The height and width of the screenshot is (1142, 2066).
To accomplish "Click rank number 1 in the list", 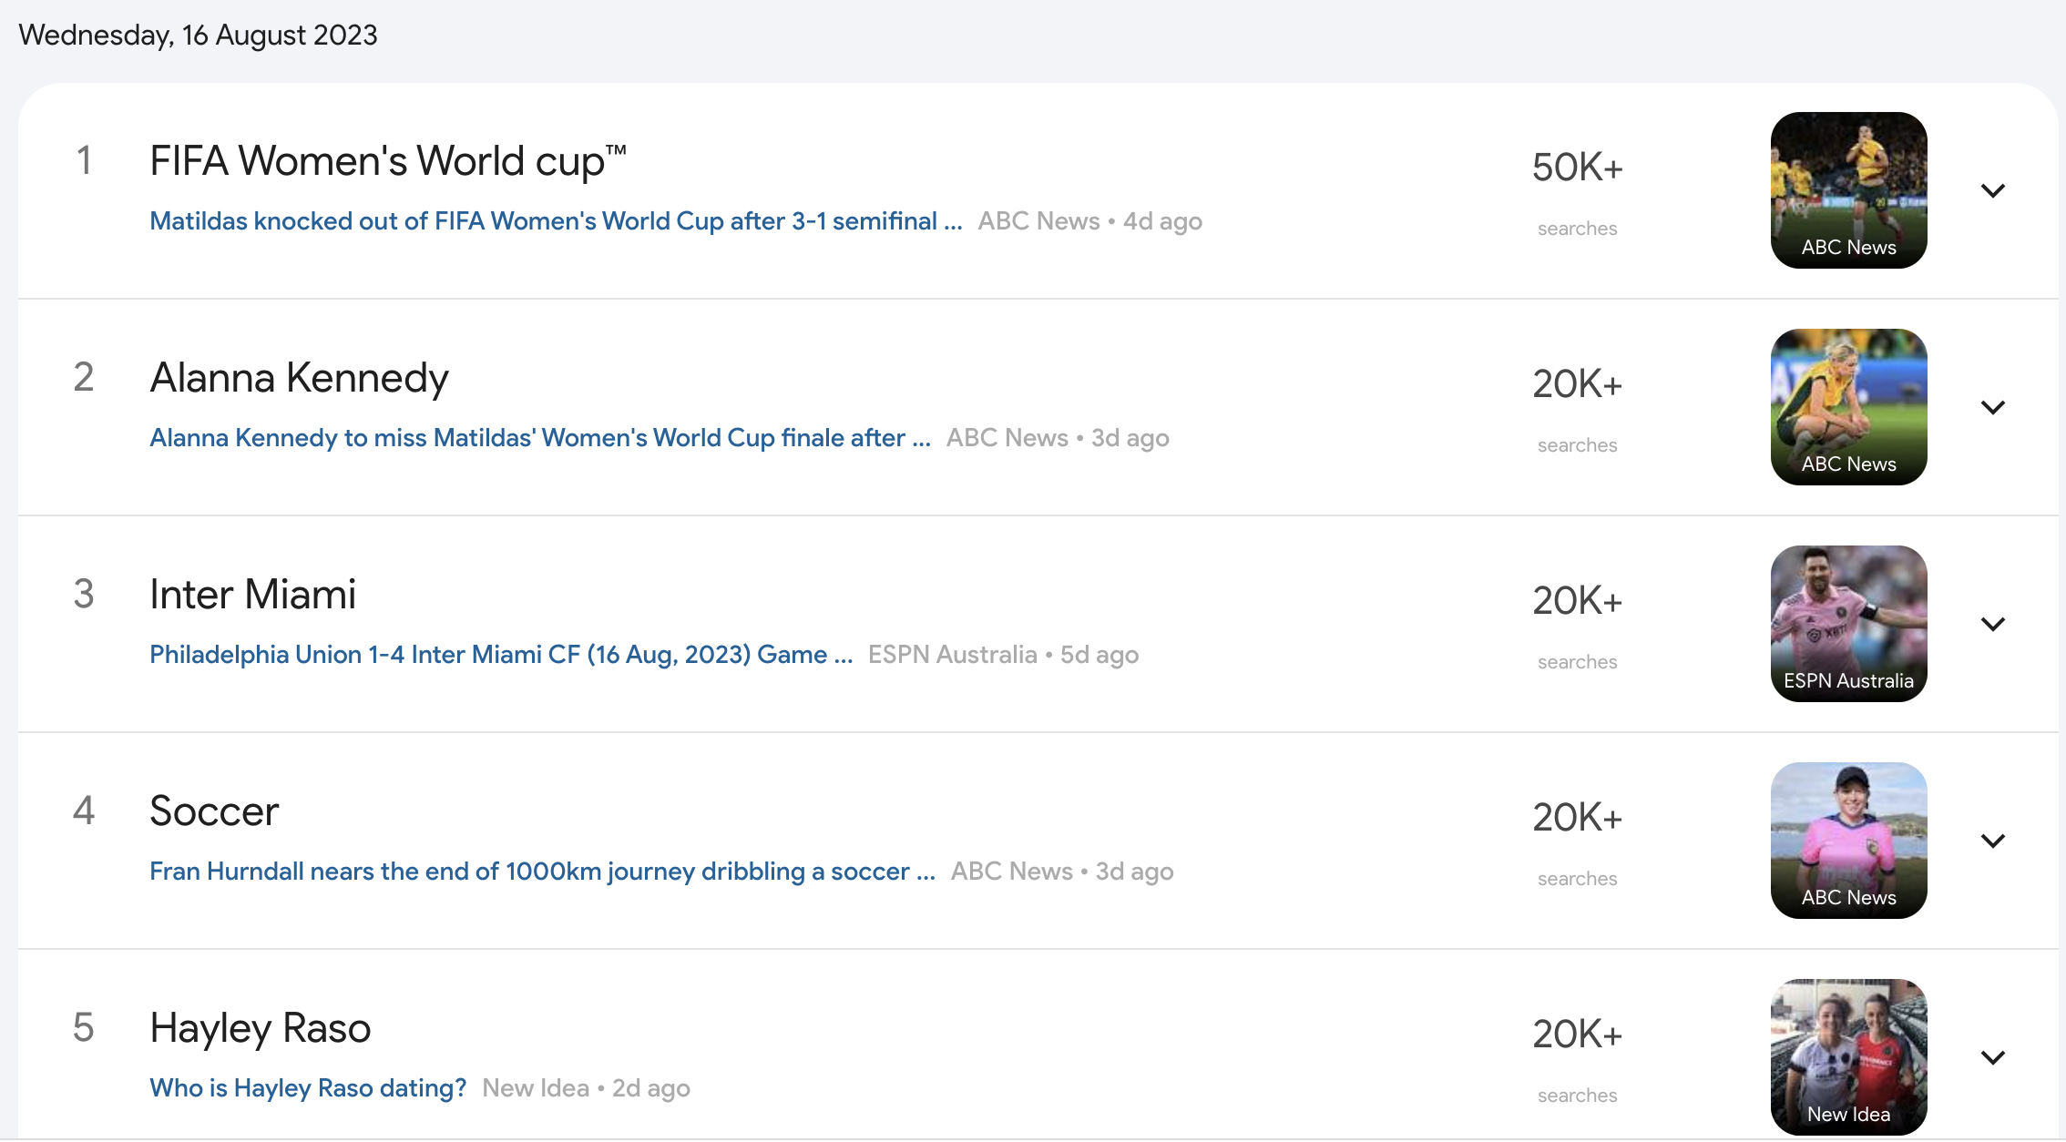I will click(x=84, y=160).
